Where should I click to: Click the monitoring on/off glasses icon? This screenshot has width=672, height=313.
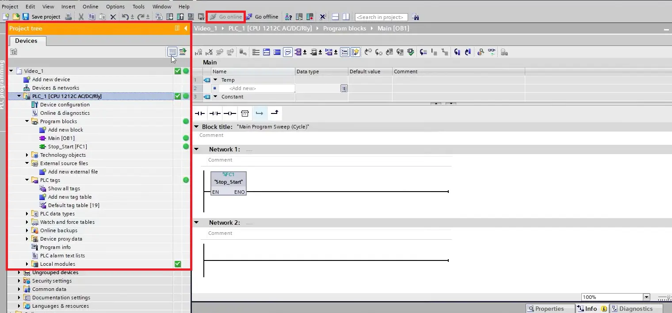point(491,52)
